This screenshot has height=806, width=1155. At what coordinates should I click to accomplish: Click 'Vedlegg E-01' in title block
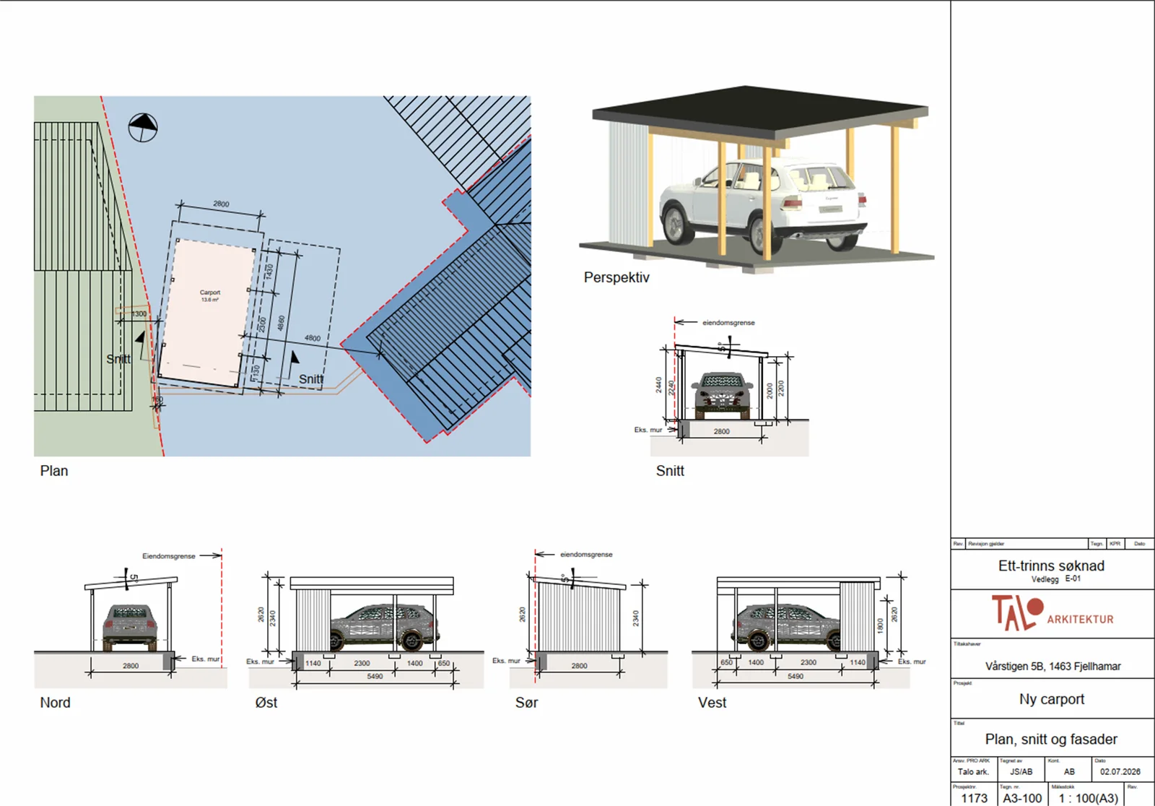1056,579
